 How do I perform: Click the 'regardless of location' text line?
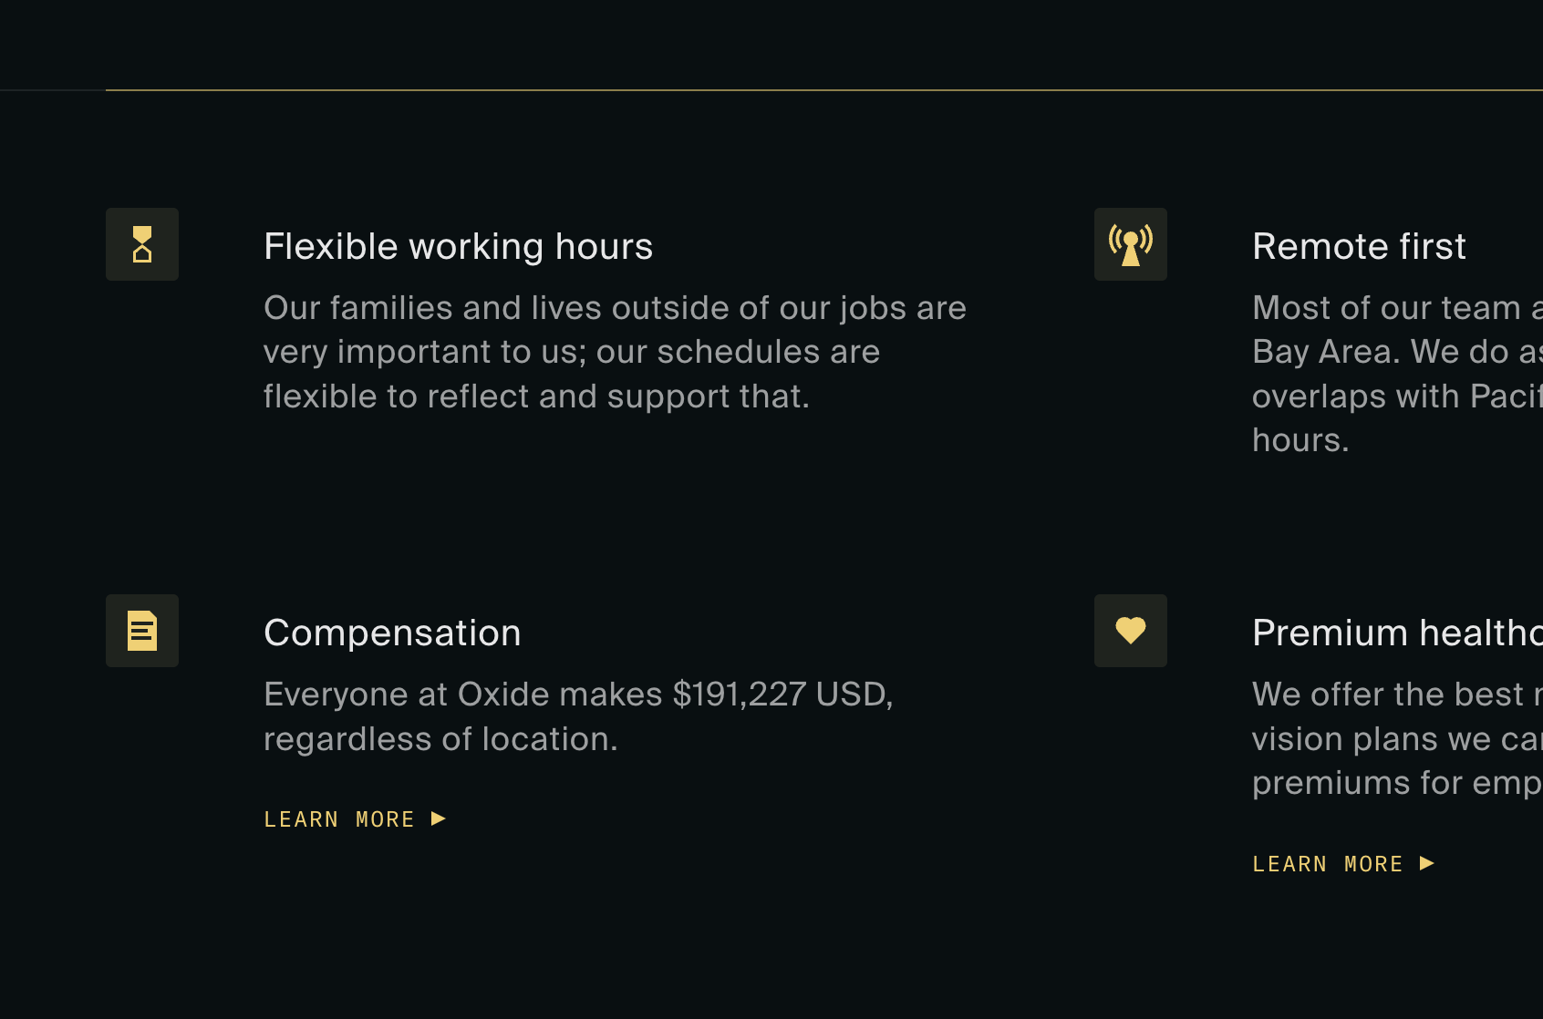pyautogui.click(x=440, y=739)
